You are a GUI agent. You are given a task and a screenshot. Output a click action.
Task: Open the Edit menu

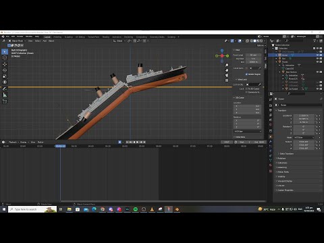13,36
